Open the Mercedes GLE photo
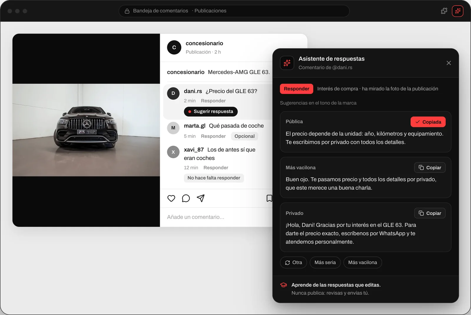 point(86,130)
